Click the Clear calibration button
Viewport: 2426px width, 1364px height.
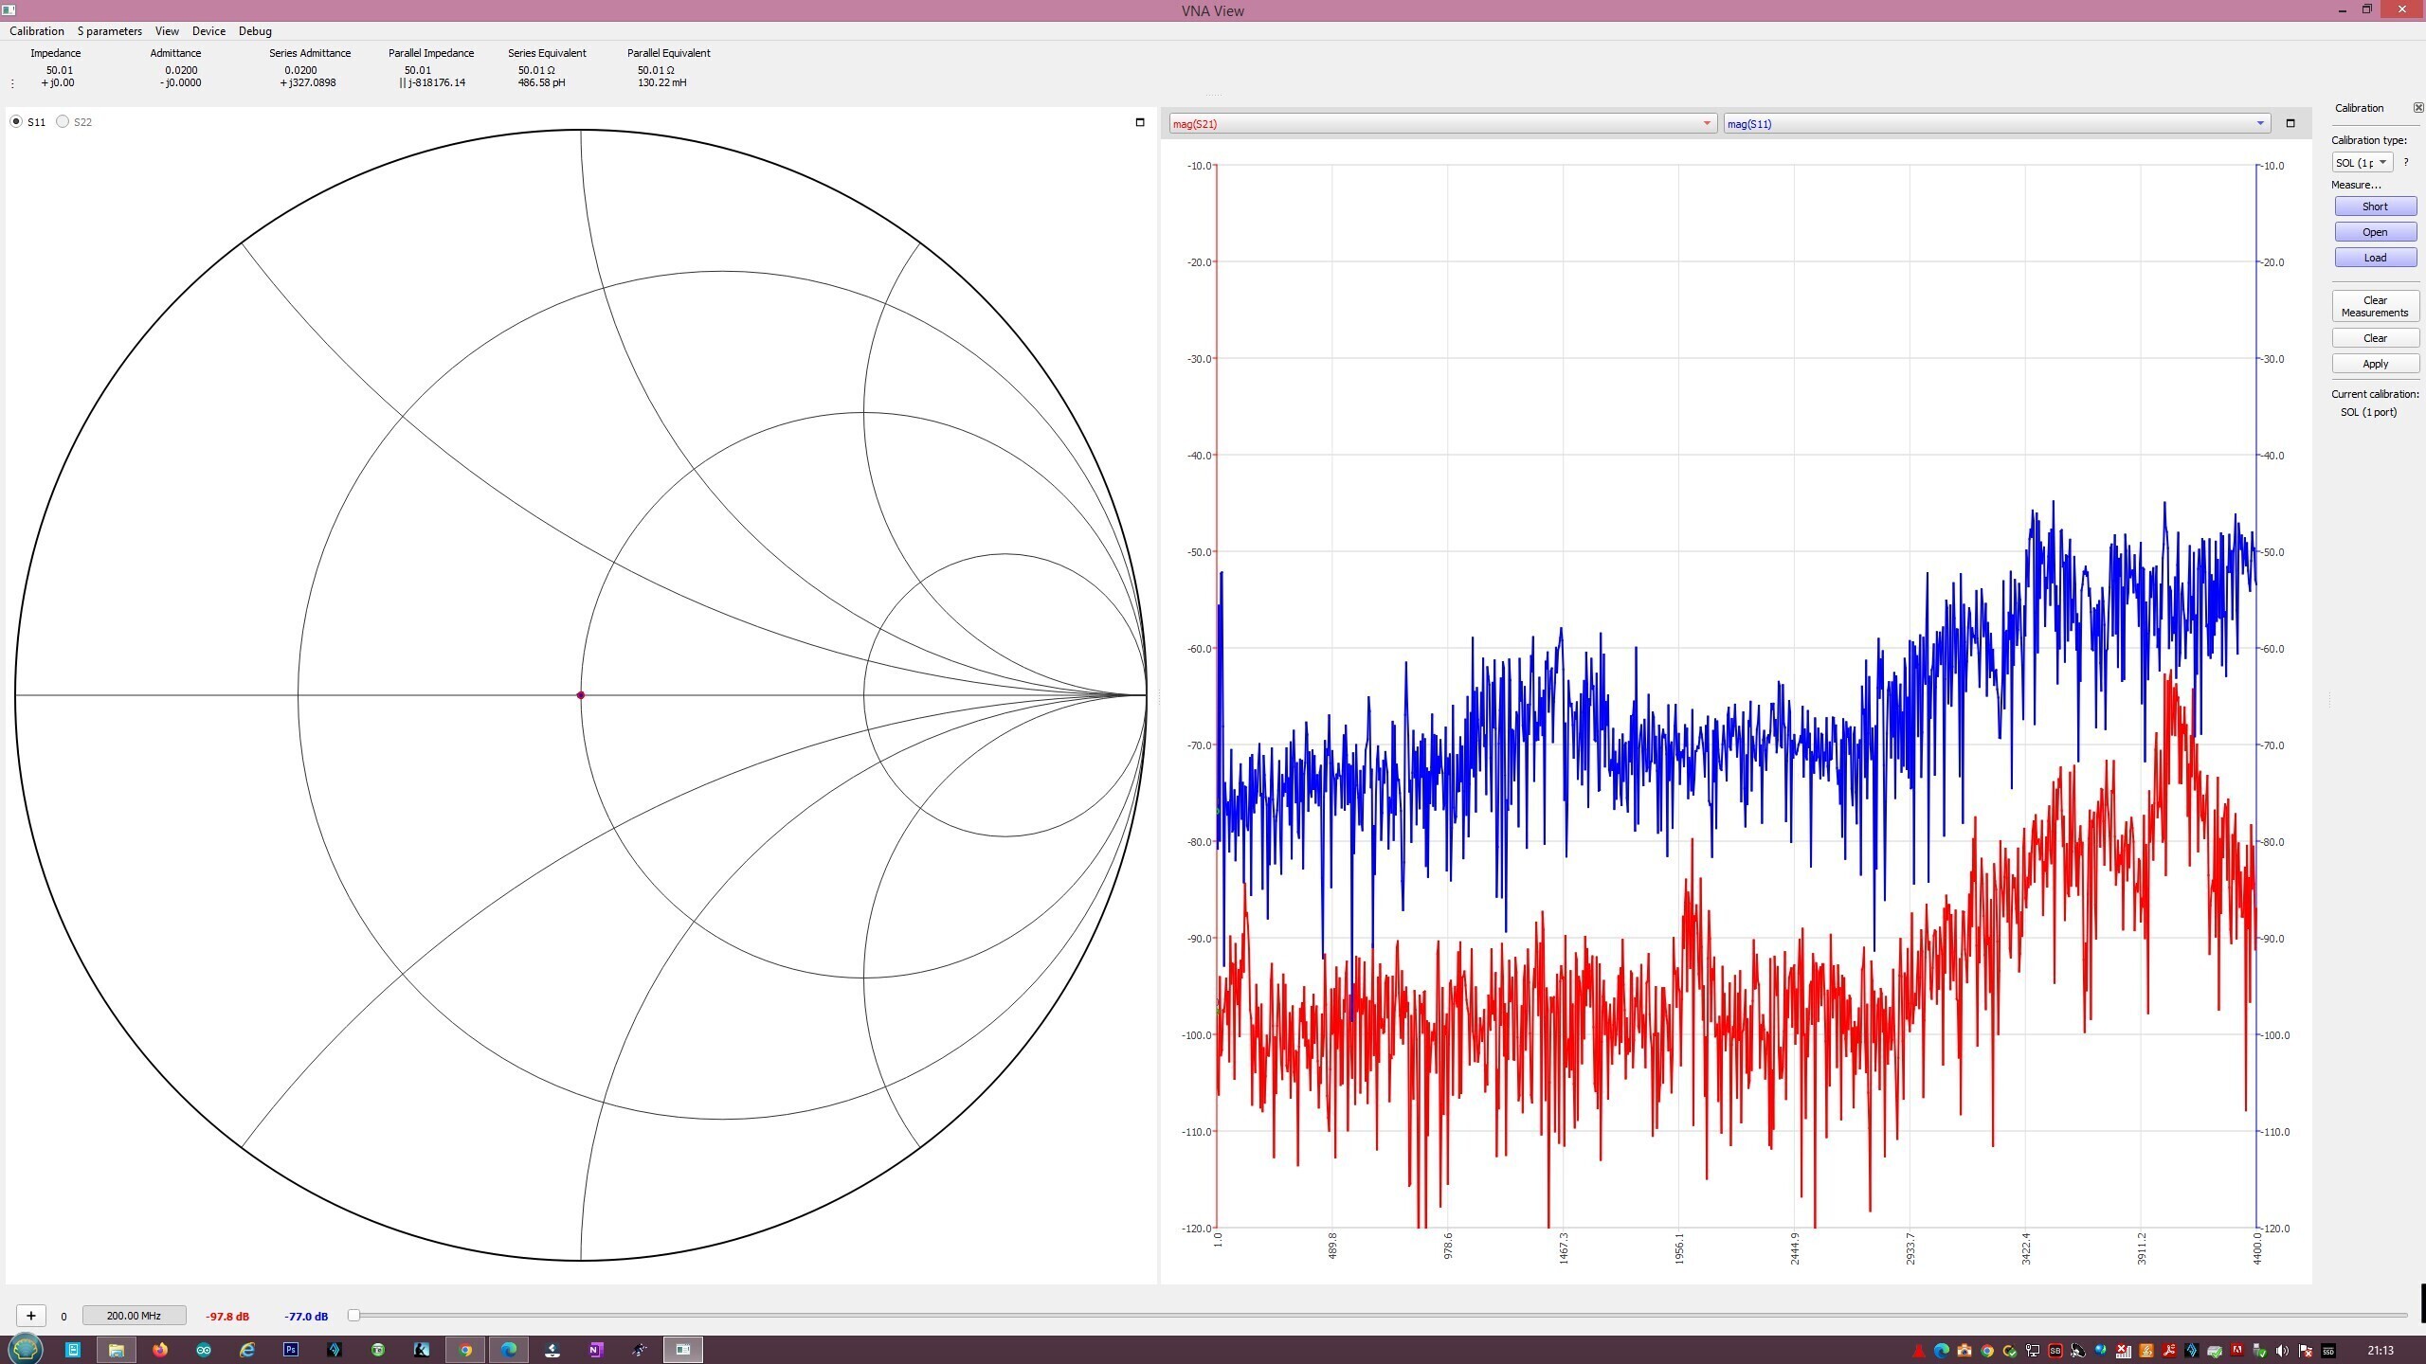tap(2375, 338)
